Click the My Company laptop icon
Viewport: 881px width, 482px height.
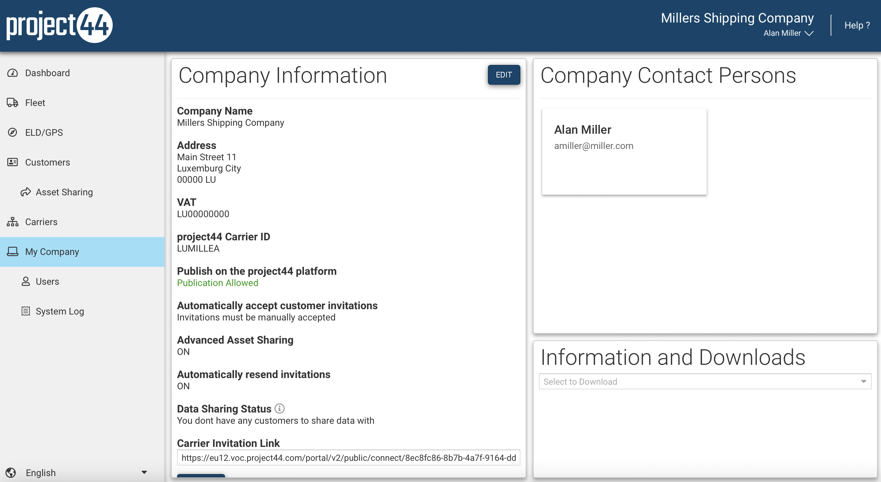pyautogui.click(x=13, y=251)
